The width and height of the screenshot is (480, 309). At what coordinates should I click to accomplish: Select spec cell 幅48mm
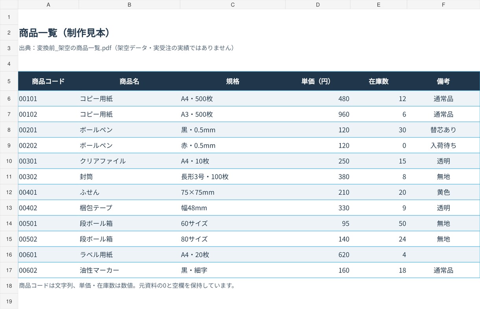[x=233, y=208]
